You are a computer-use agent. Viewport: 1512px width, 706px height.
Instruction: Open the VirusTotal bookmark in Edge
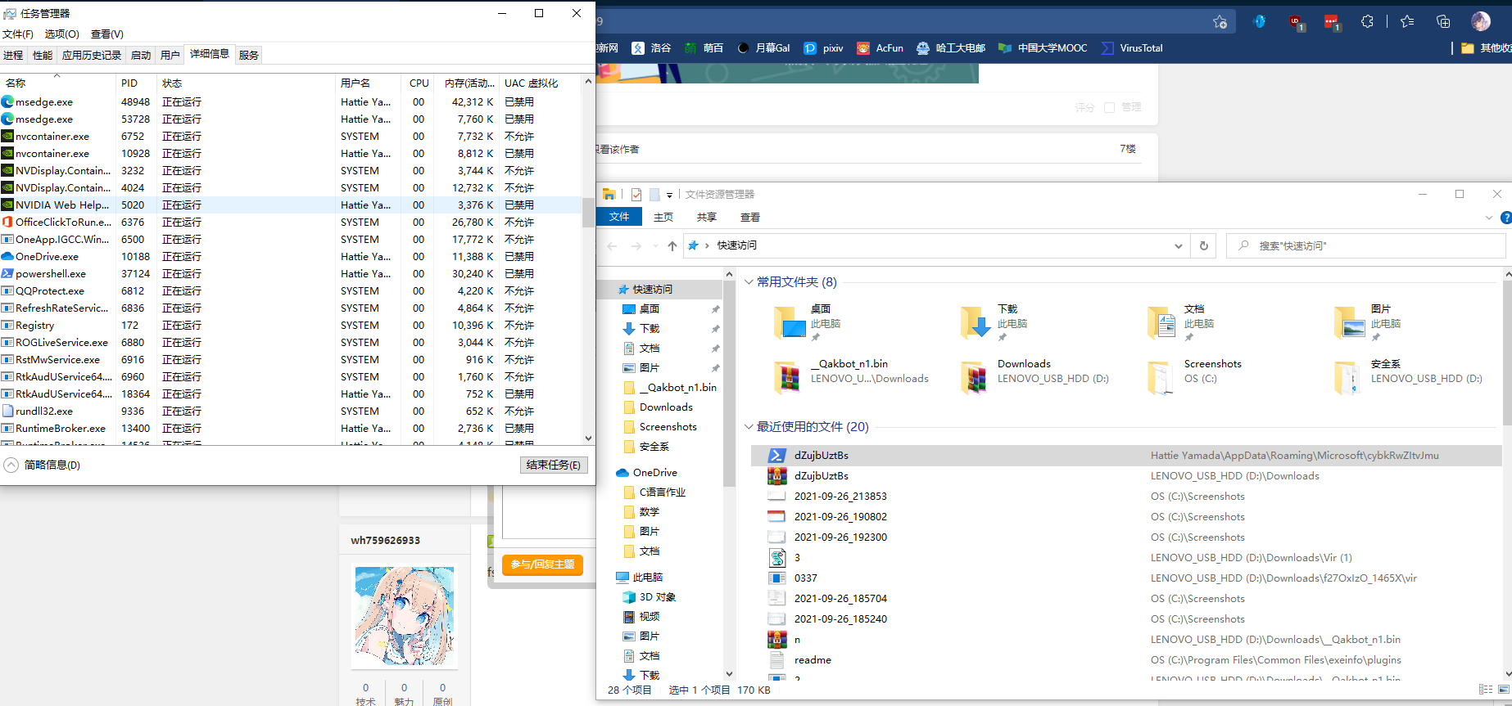(x=1132, y=48)
